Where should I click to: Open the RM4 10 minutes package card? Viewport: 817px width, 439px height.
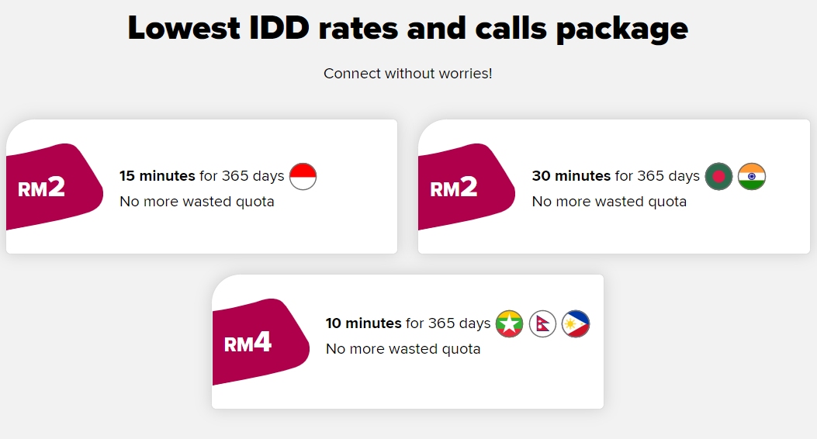tap(408, 341)
